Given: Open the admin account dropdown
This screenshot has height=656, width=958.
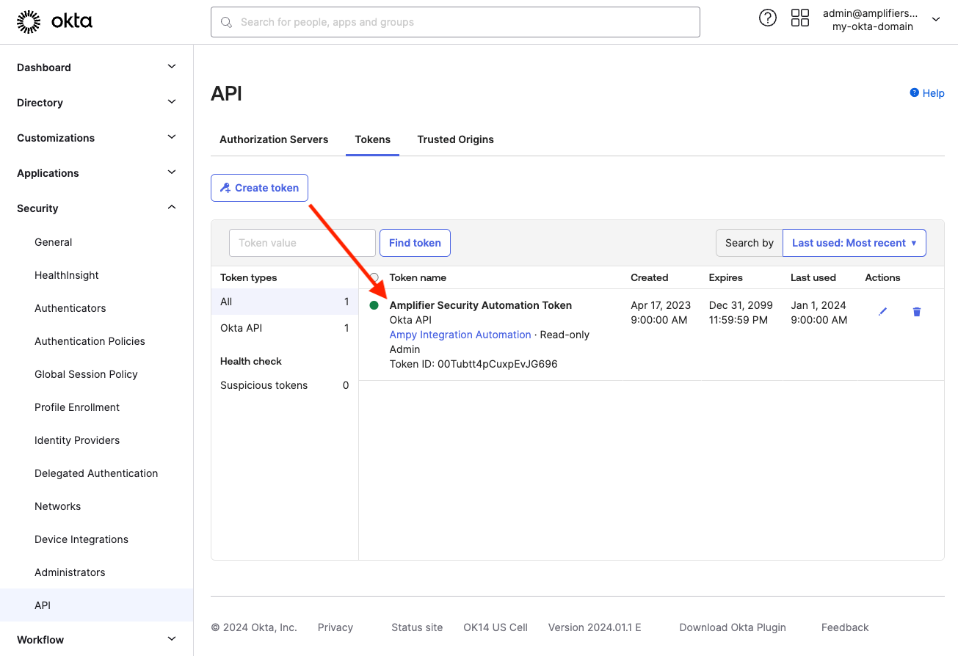Looking at the screenshot, I should [881, 20].
